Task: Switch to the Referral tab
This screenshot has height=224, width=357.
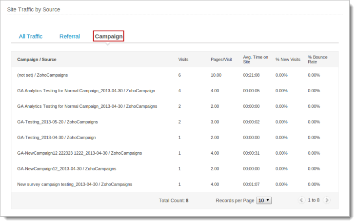Action: coord(70,36)
